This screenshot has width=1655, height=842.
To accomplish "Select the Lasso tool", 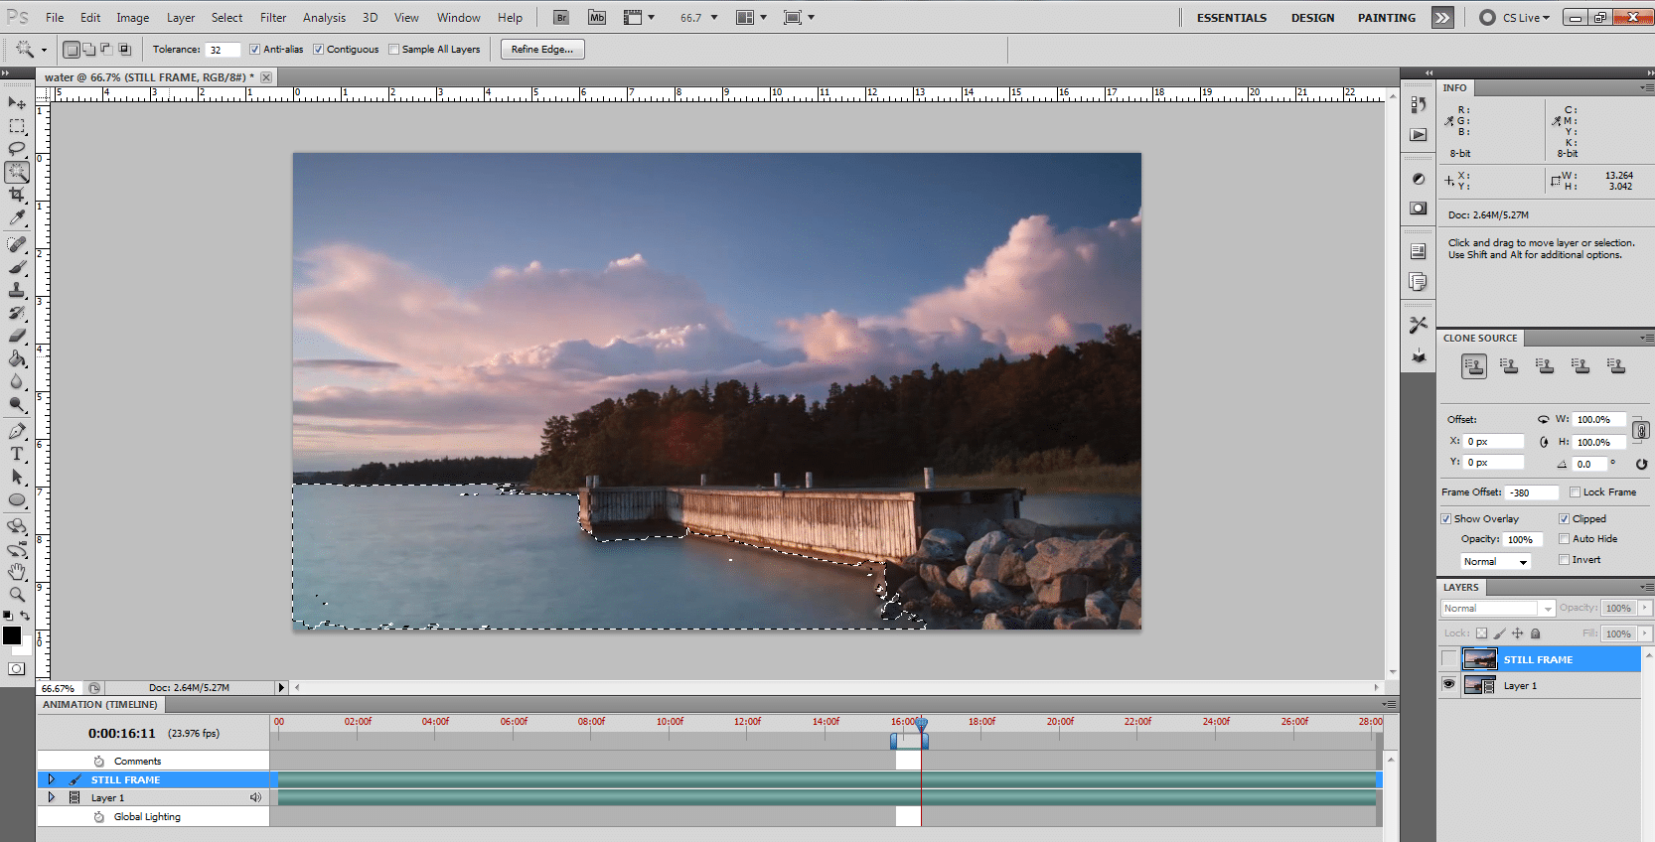I will point(17,149).
